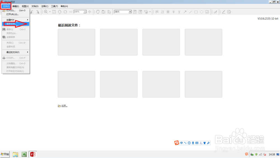Open the 工具(T) menu
Viewport: 280px width, 158px height.
click(x=55, y=6)
